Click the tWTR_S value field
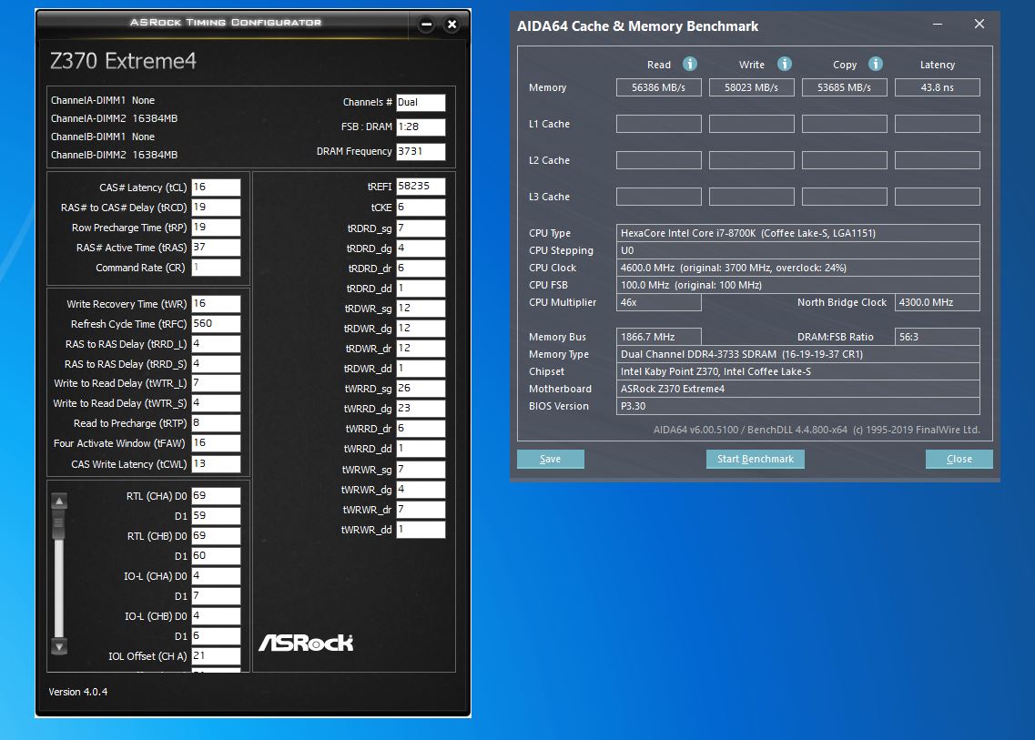The height and width of the screenshot is (740, 1035). [x=216, y=402]
